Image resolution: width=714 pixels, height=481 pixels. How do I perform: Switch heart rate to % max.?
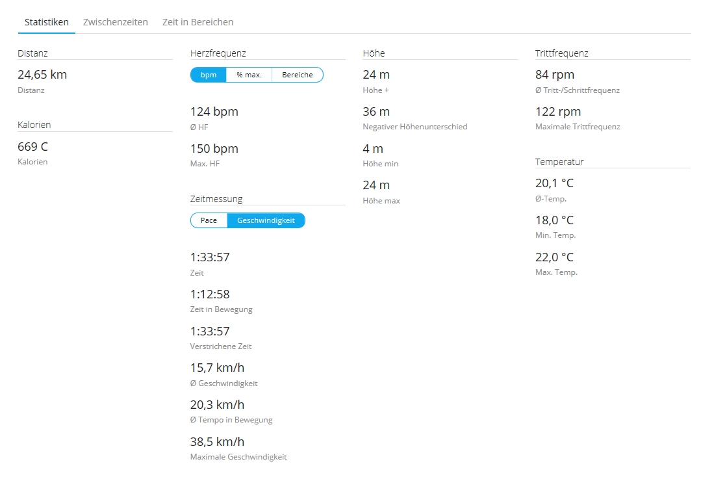click(x=249, y=75)
